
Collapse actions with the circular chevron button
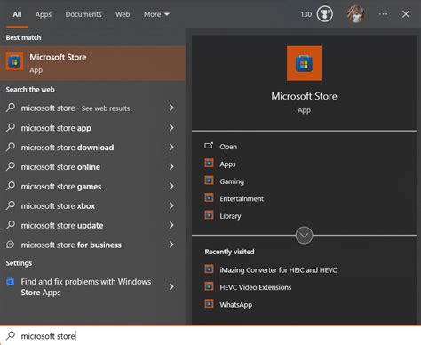pyautogui.click(x=304, y=236)
